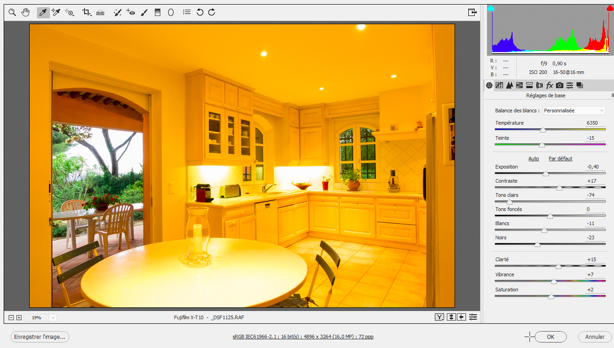Click Température slider handle

coord(543,130)
